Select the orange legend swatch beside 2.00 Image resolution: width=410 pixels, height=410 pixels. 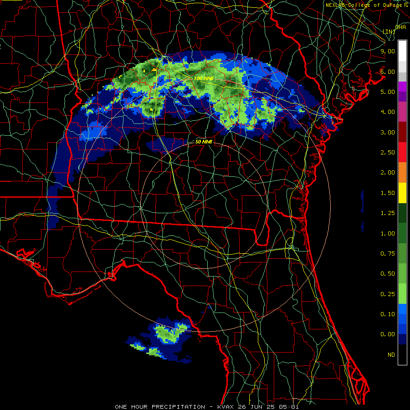tap(402, 173)
